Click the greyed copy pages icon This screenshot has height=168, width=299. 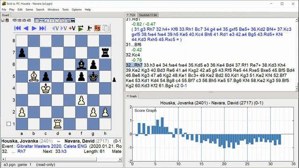click(106, 28)
